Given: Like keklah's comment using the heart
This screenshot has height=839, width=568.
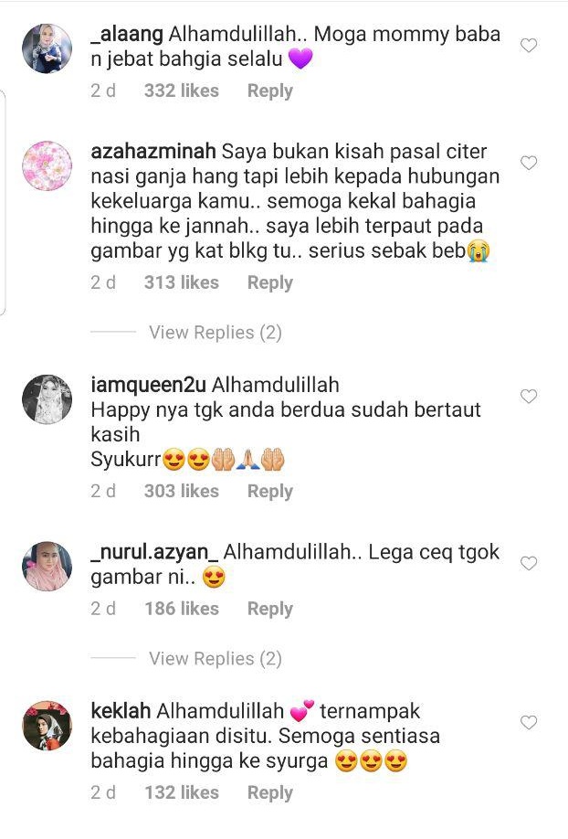Looking at the screenshot, I should pyautogui.click(x=529, y=722).
